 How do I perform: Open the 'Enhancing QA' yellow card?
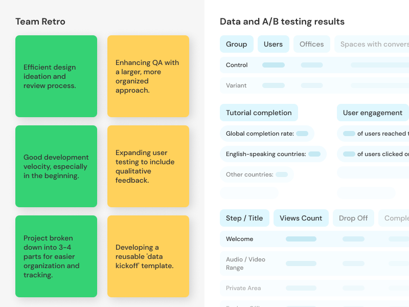148,76
